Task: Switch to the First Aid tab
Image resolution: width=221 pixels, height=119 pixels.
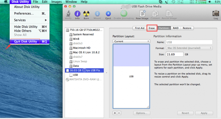Action: point(140,28)
